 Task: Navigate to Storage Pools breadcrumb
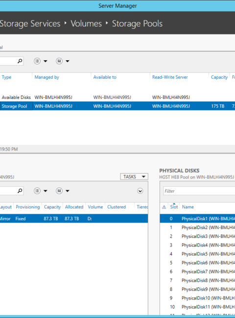coord(137,23)
